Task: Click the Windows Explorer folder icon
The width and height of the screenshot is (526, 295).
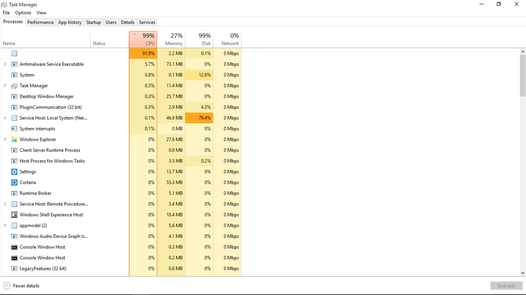Action: pos(14,140)
